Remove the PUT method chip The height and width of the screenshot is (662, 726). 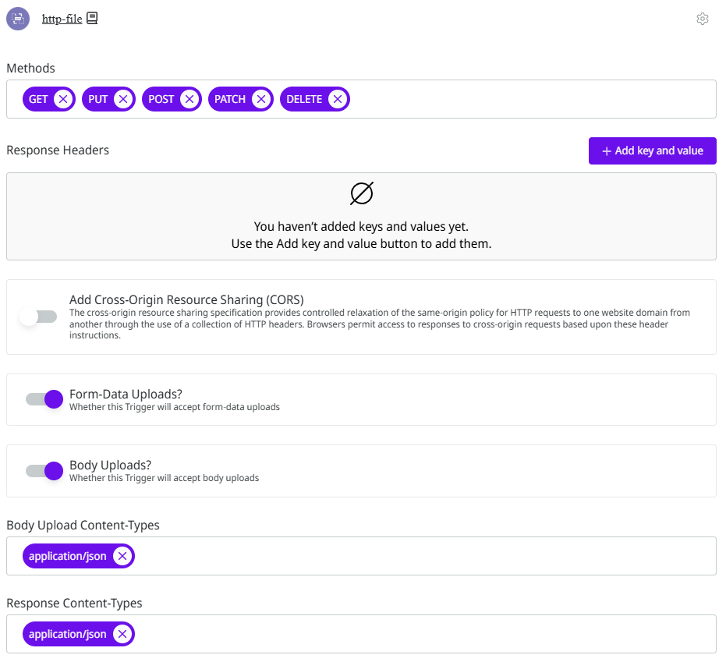point(122,99)
